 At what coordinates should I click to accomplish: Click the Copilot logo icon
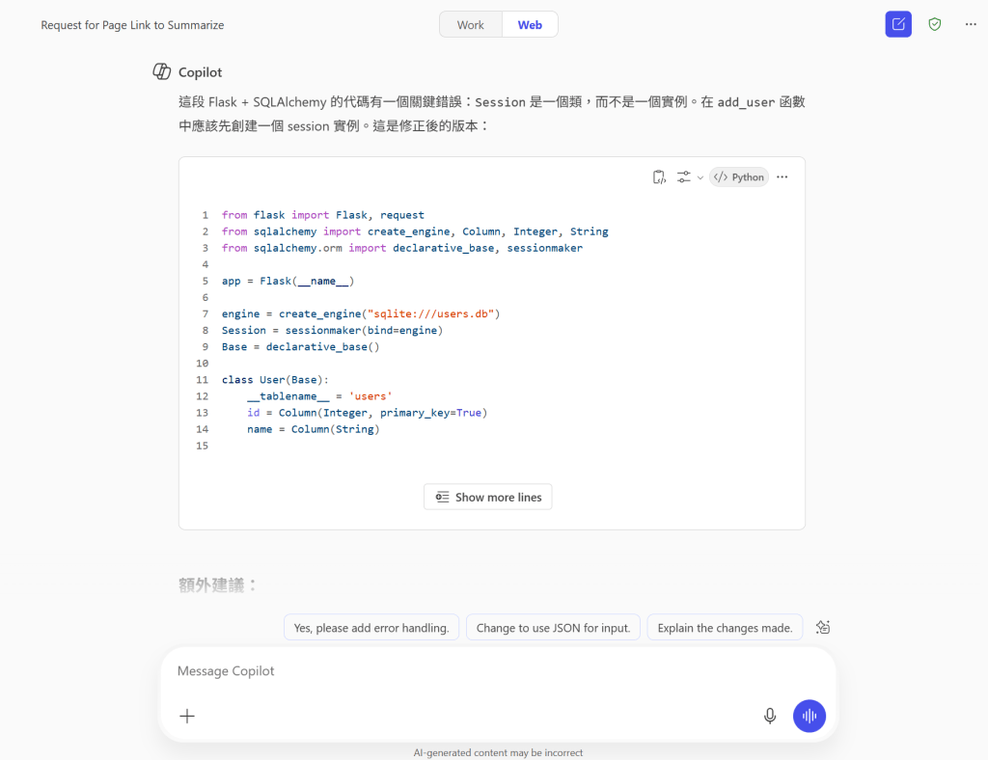(x=162, y=71)
